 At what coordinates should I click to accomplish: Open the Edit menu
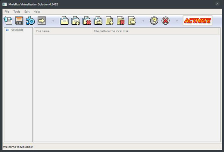[x=27, y=12]
